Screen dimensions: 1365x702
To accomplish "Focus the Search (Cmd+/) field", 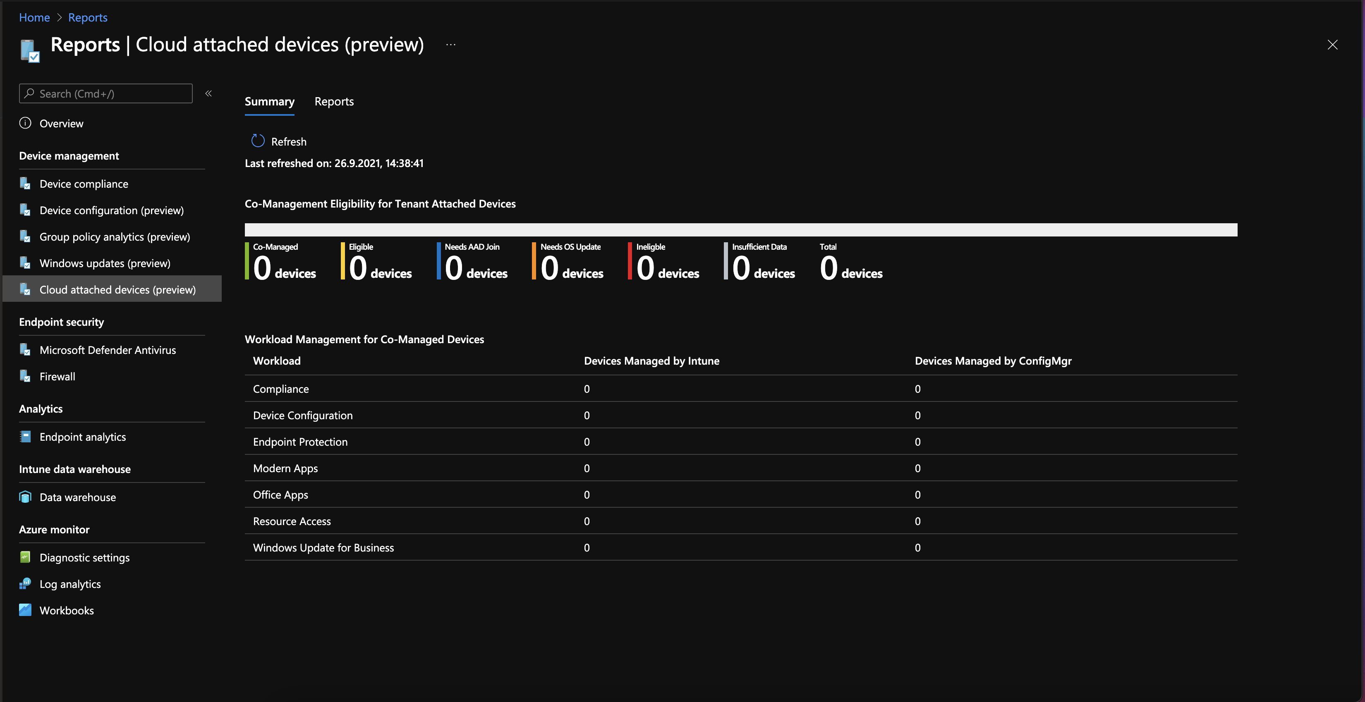I will tap(106, 93).
